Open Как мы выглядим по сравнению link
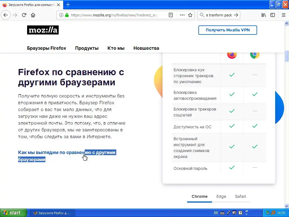Screen dimensions: 289x217 pyautogui.click(x=67, y=156)
